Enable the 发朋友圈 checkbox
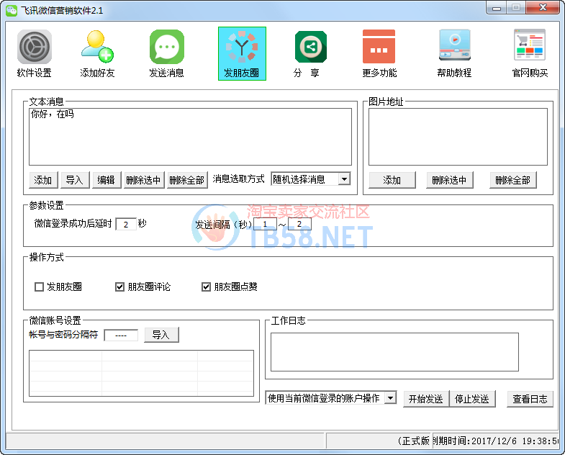Viewport: 565px width, 455px height. (40, 287)
